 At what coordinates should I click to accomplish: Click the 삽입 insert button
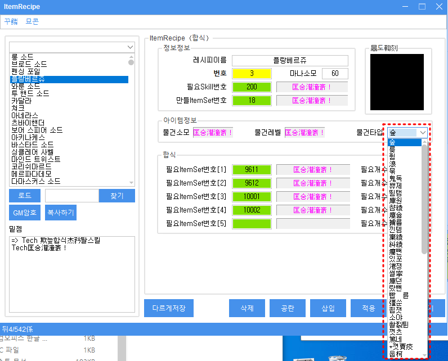pos(328,308)
